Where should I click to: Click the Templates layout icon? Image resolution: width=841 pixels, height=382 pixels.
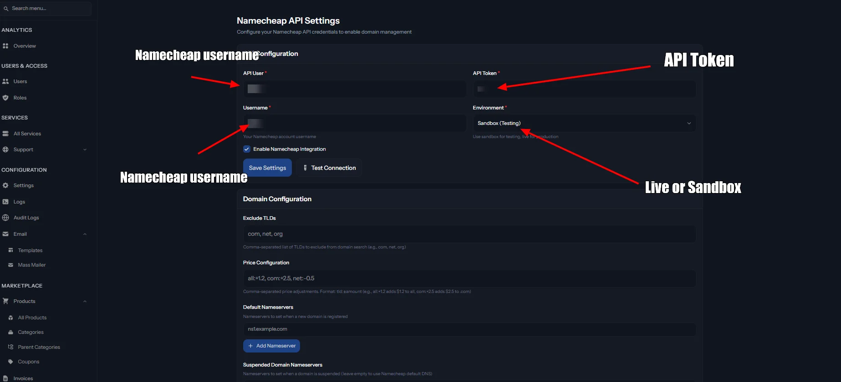click(10, 250)
